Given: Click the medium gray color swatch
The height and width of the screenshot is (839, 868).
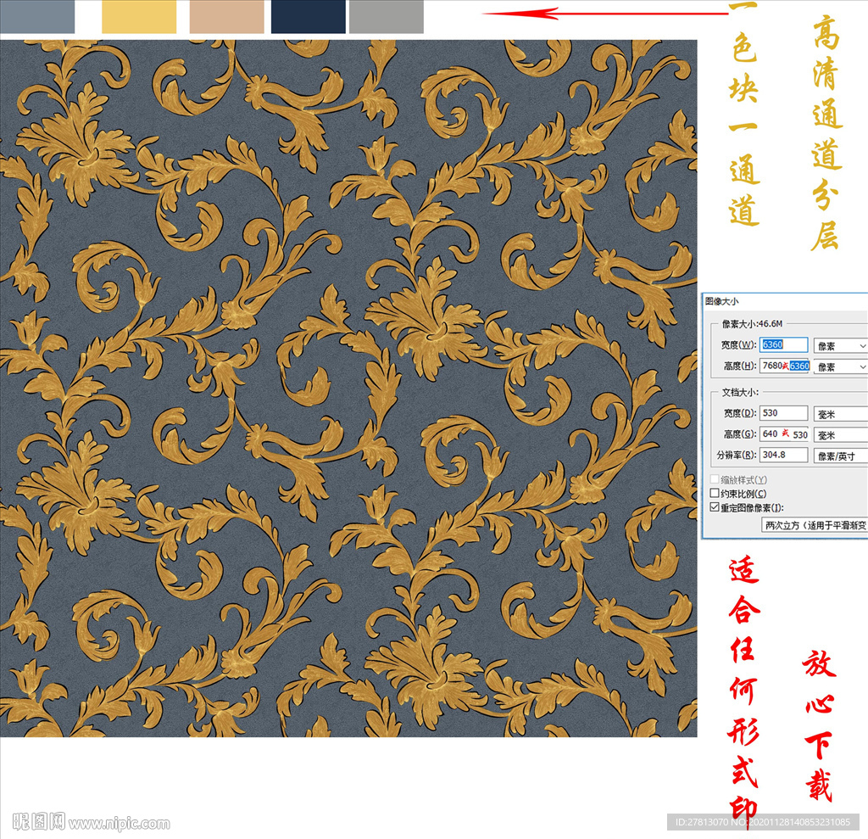Looking at the screenshot, I should point(387,17).
